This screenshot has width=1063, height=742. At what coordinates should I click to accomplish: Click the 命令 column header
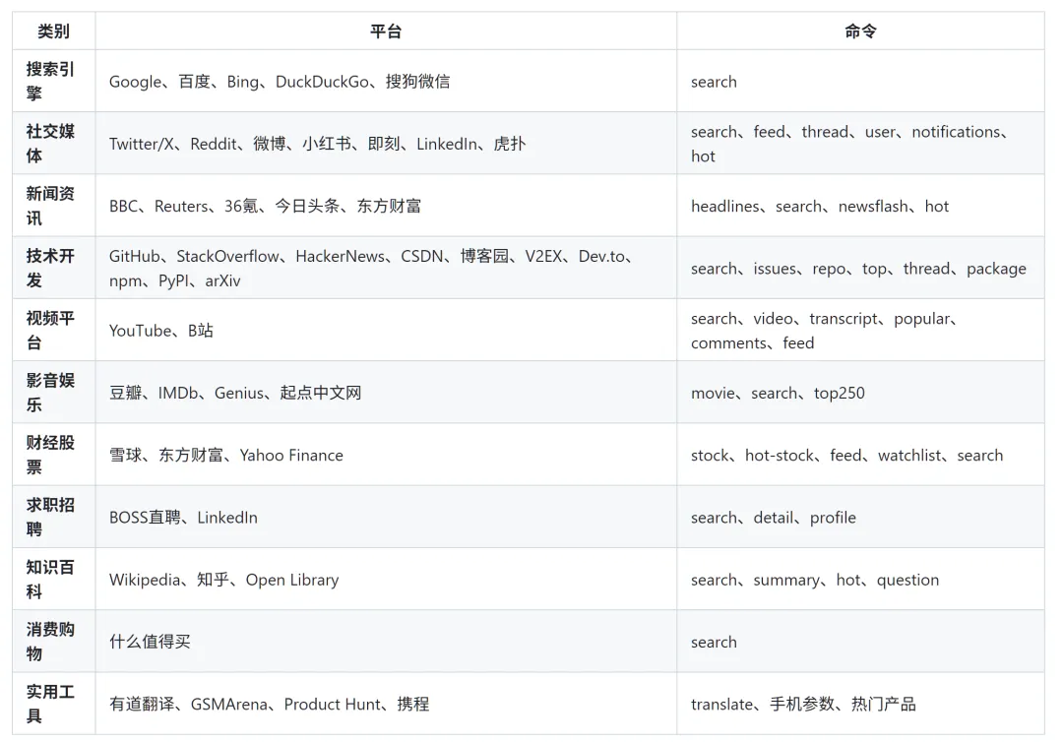(x=860, y=31)
